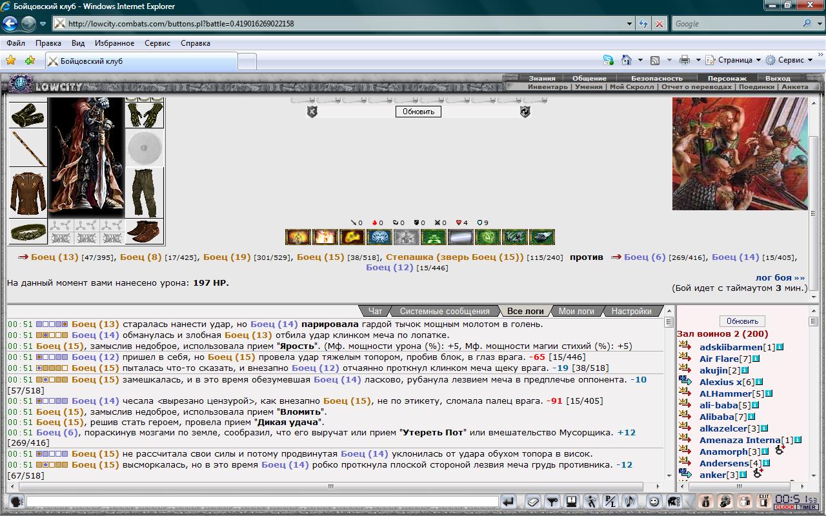
Task: Click equipped boots item slot
Action: coord(144,231)
